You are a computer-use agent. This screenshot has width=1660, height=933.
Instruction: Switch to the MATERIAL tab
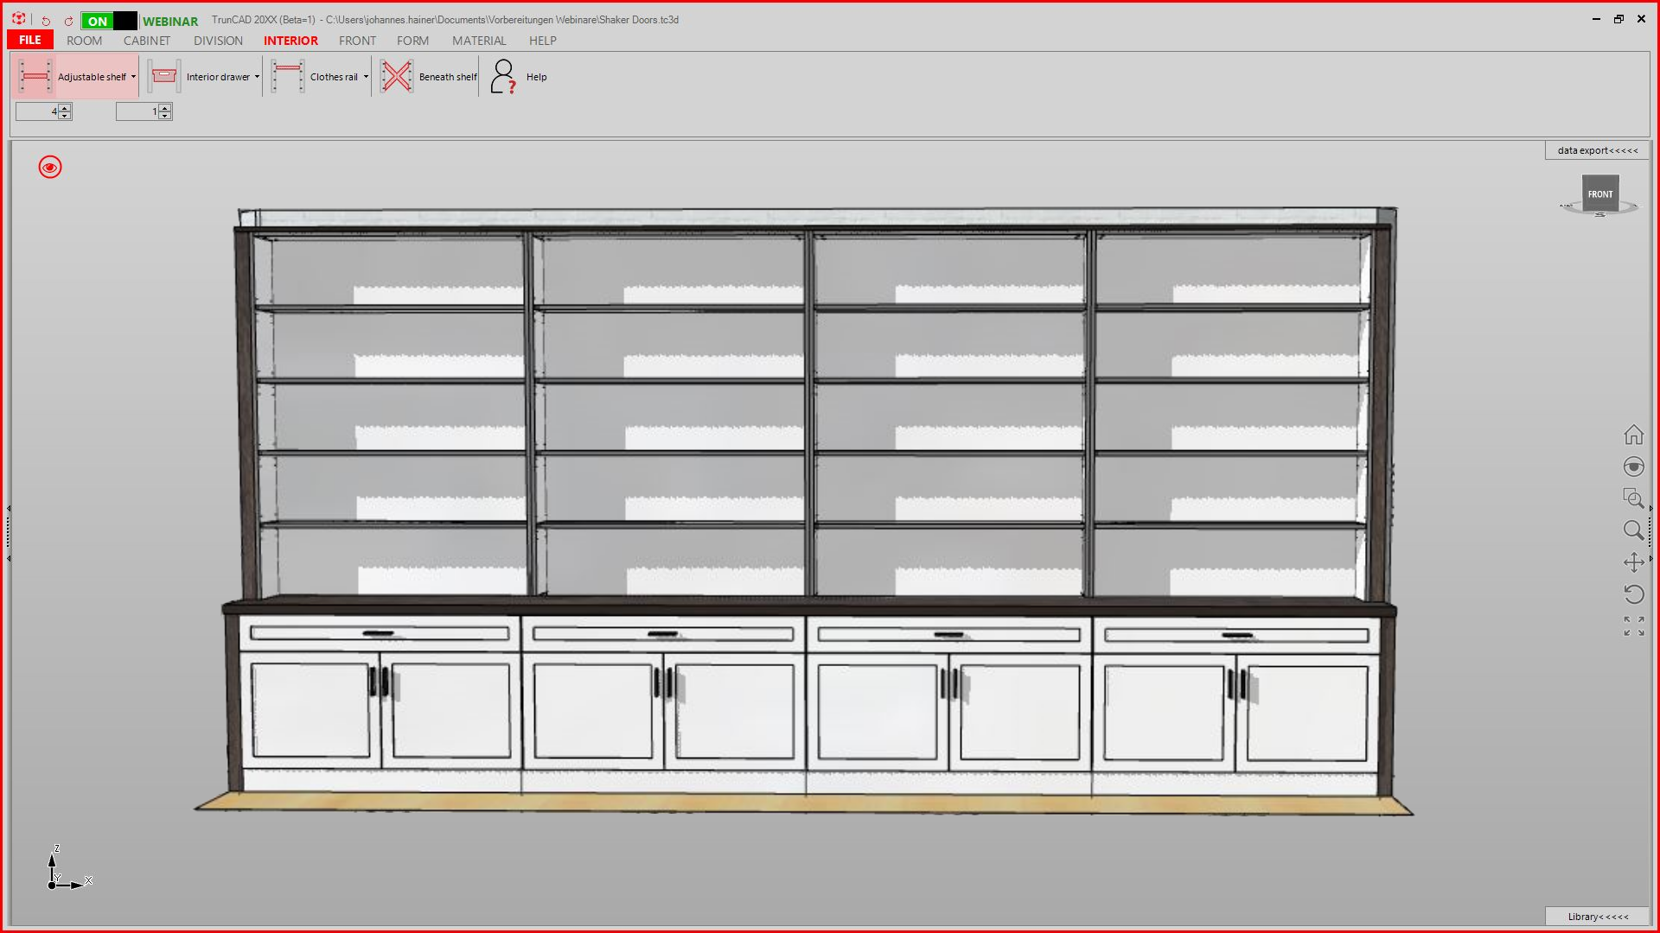pos(478,41)
